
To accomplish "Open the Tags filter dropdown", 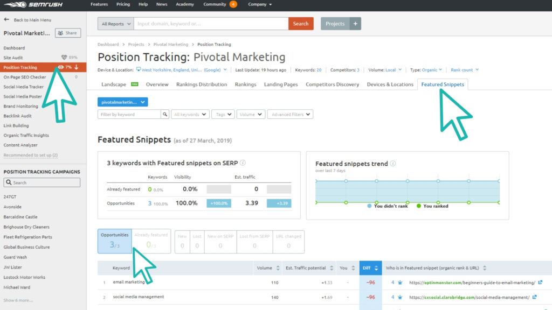I will (x=223, y=114).
